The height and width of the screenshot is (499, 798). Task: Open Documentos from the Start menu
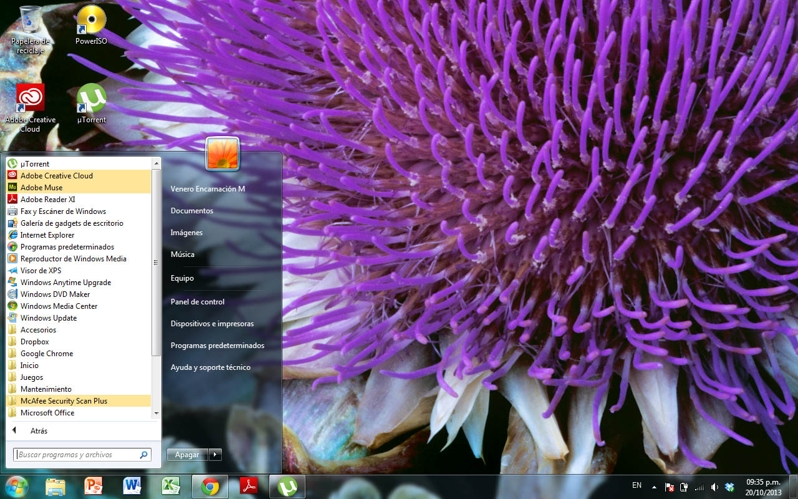click(x=192, y=211)
